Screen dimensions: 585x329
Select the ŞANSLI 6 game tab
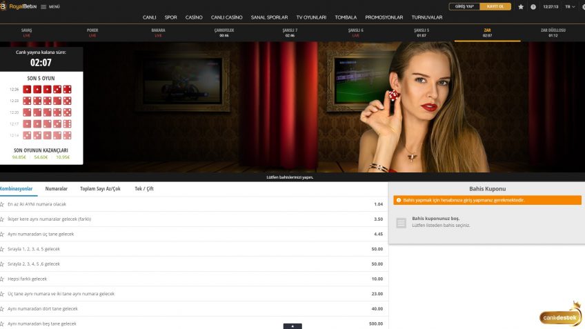tap(355, 32)
